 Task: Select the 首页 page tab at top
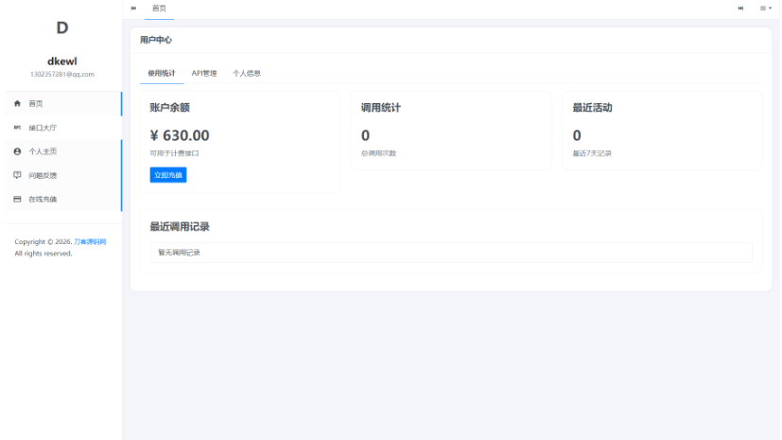(159, 9)
